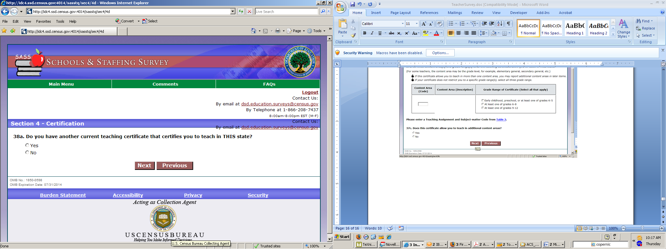Switch to the Insert ribbon tab
This screenshot has width=666, height=249.
376,13
